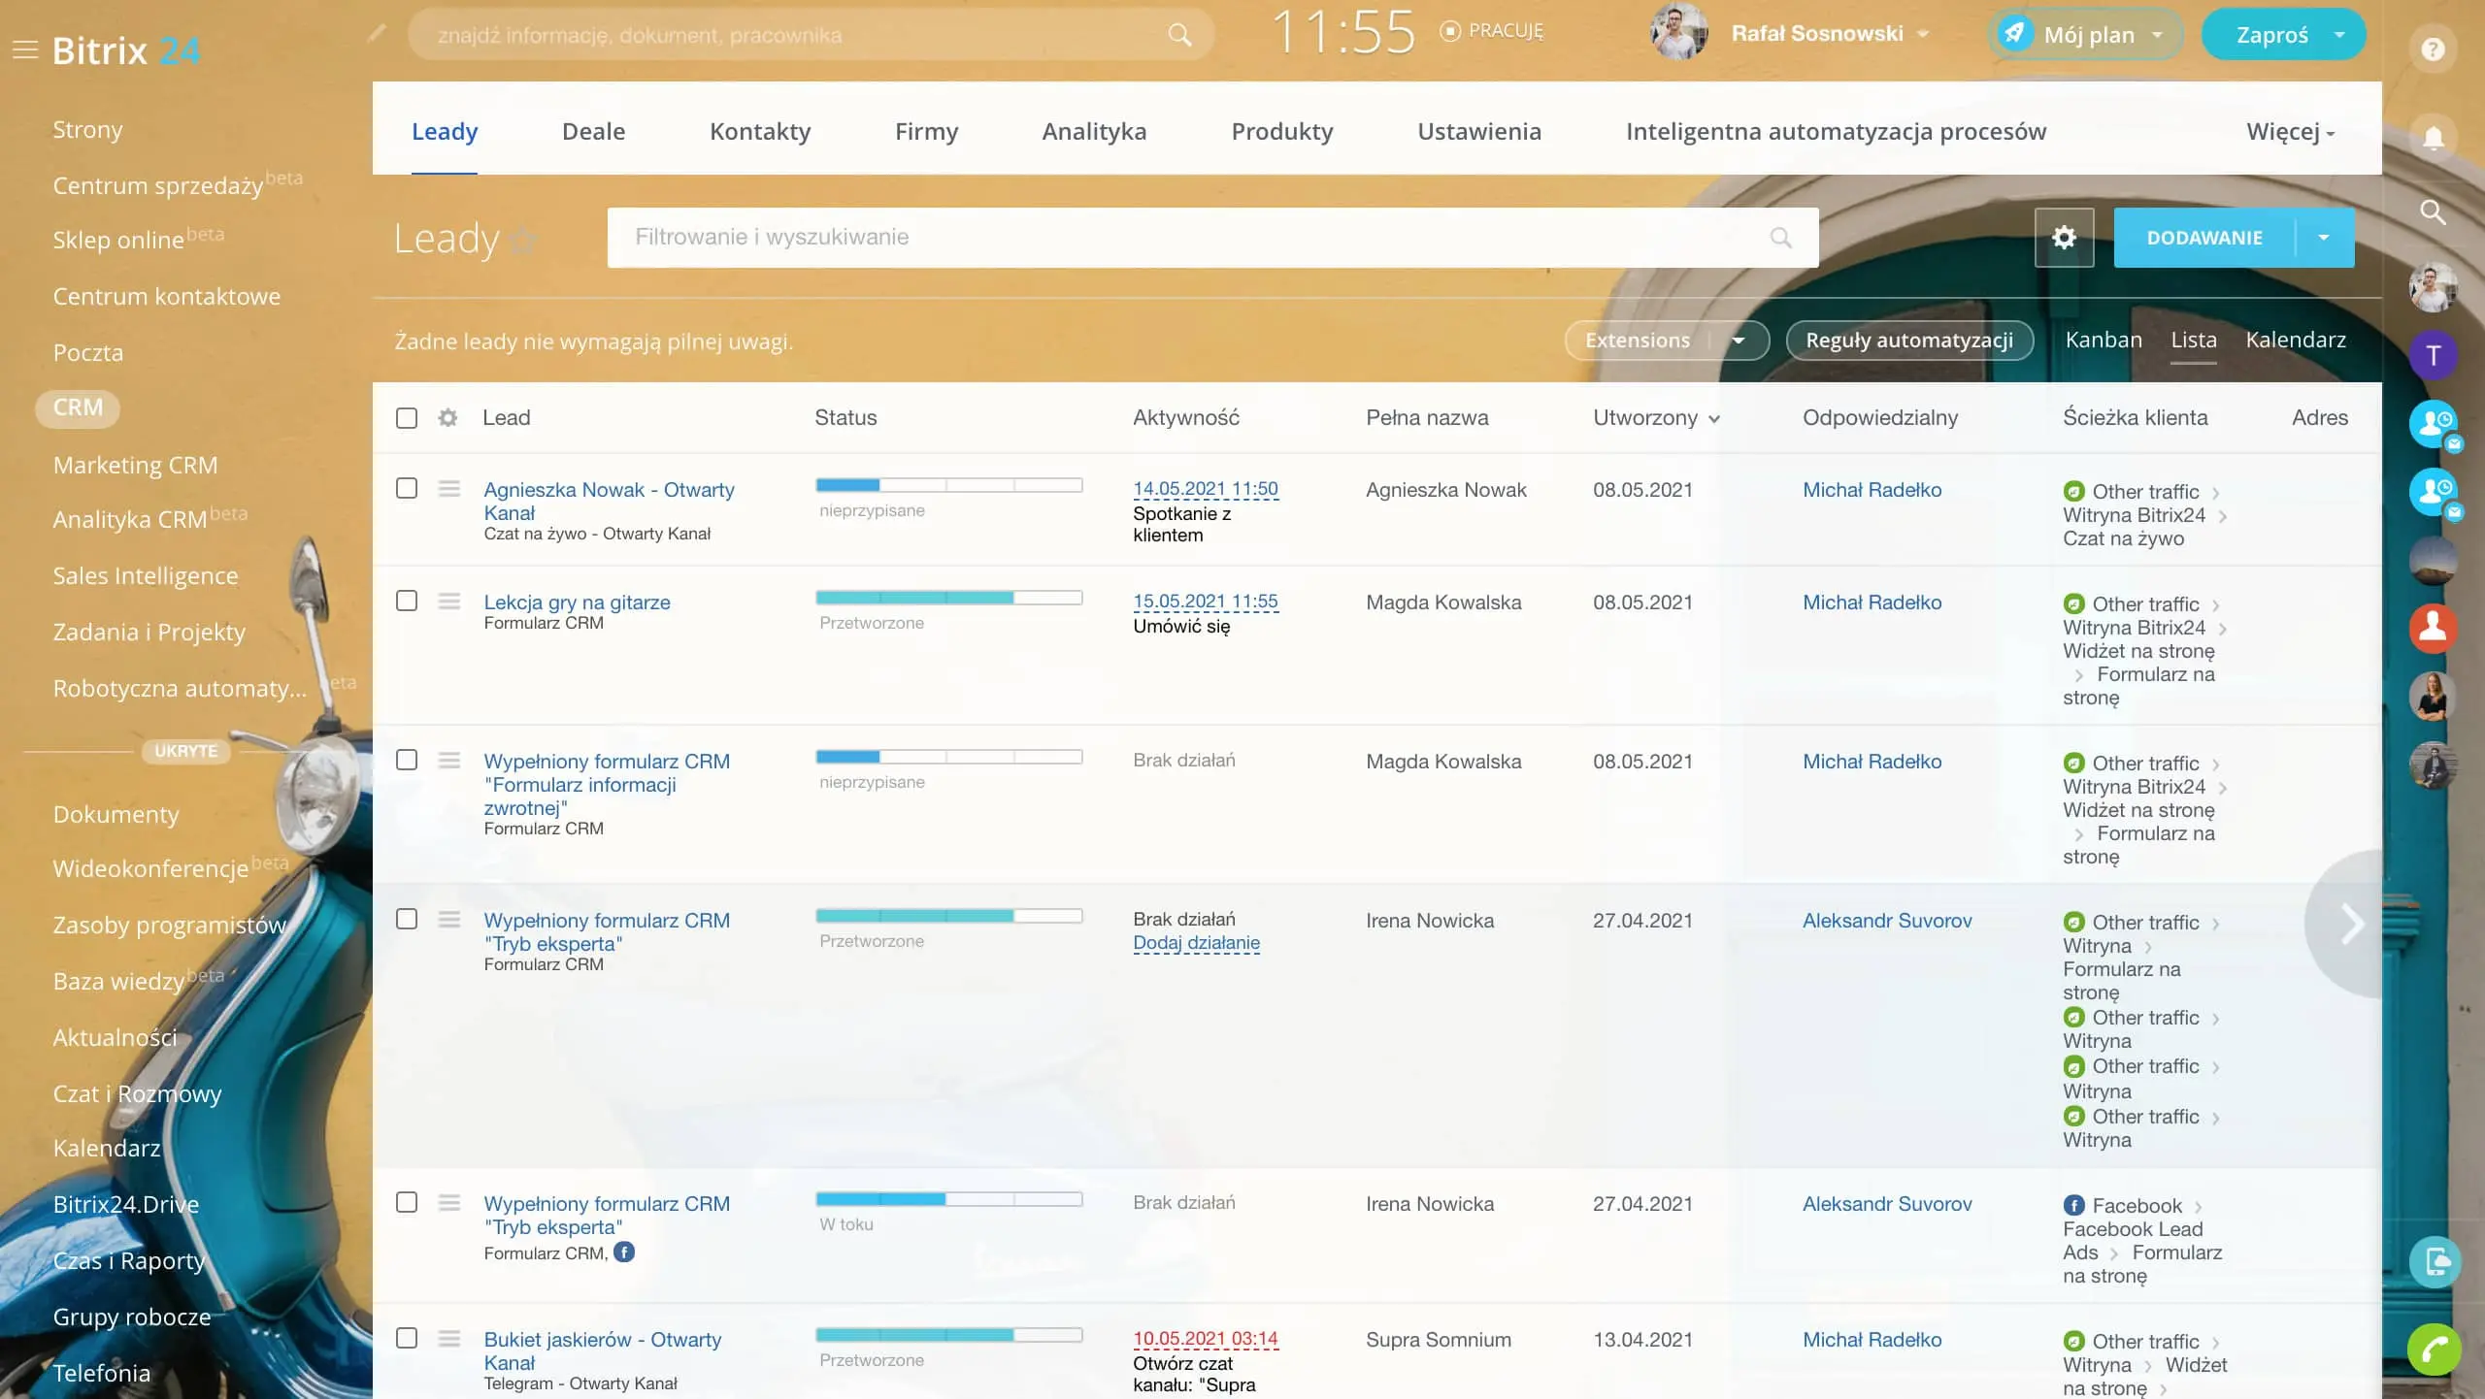Switch to the Deale tab

[593, 132]
